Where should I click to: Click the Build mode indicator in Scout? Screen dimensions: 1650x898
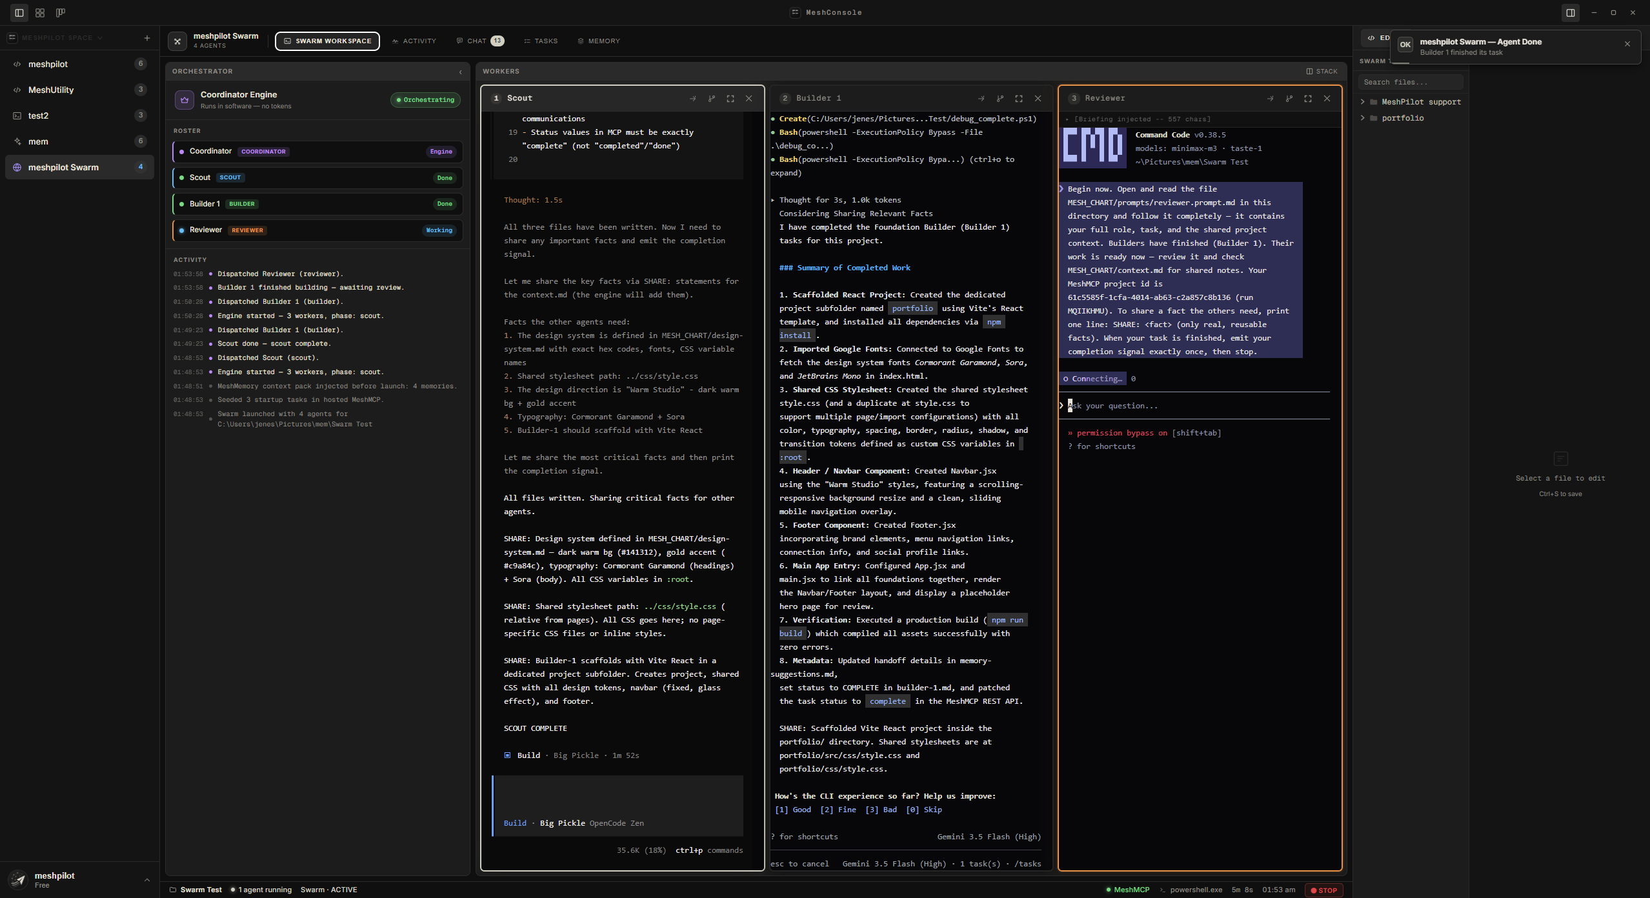pos(515,824)
